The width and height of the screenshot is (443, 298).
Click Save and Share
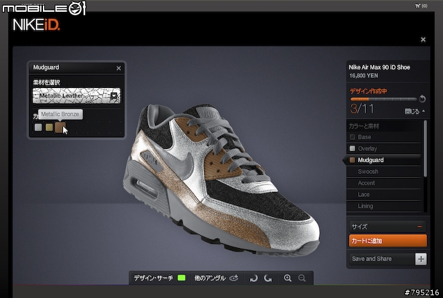372,258
